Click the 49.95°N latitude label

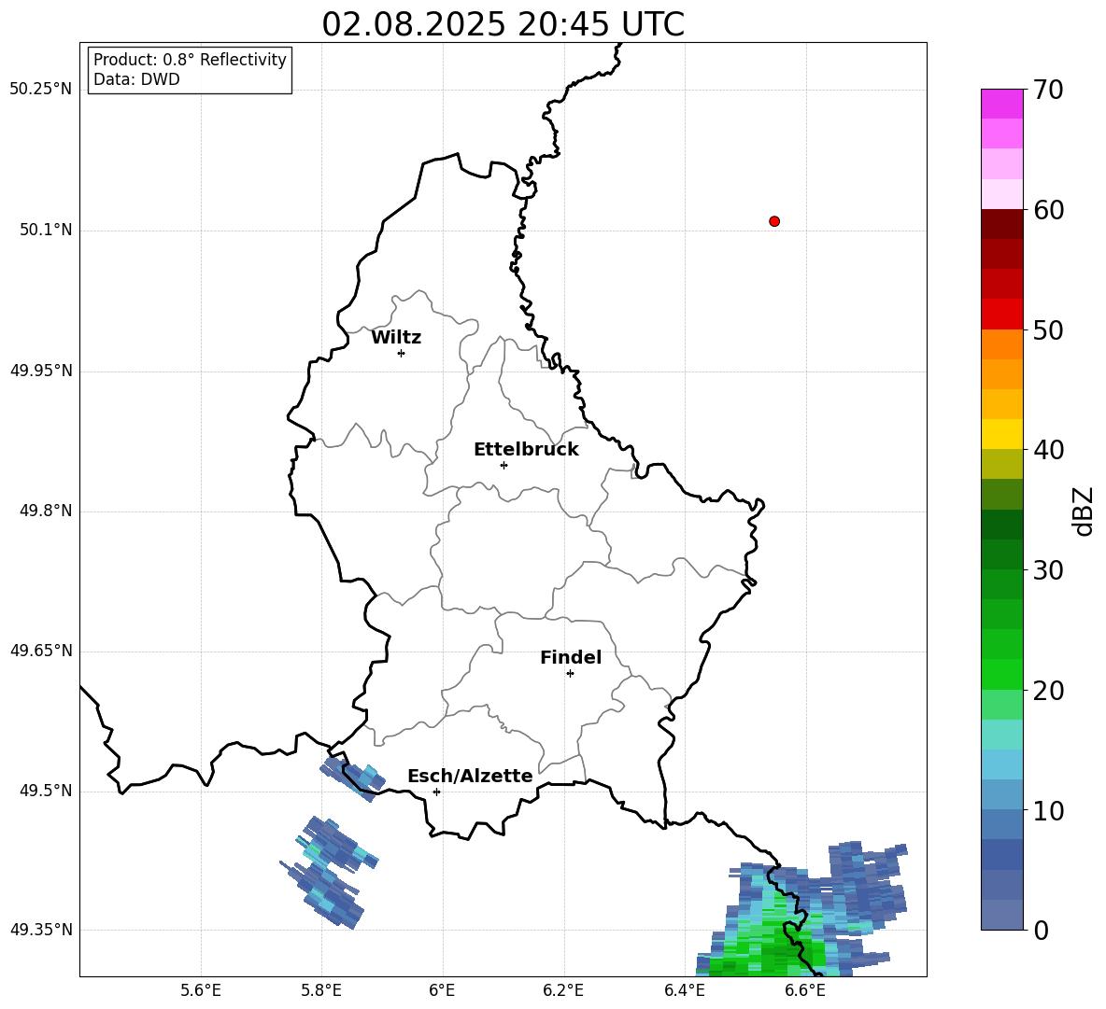click(x=40, y=371)
